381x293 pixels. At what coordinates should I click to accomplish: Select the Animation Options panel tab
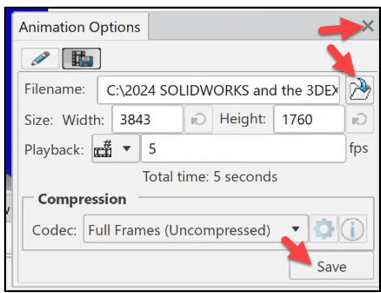(80, 27)
